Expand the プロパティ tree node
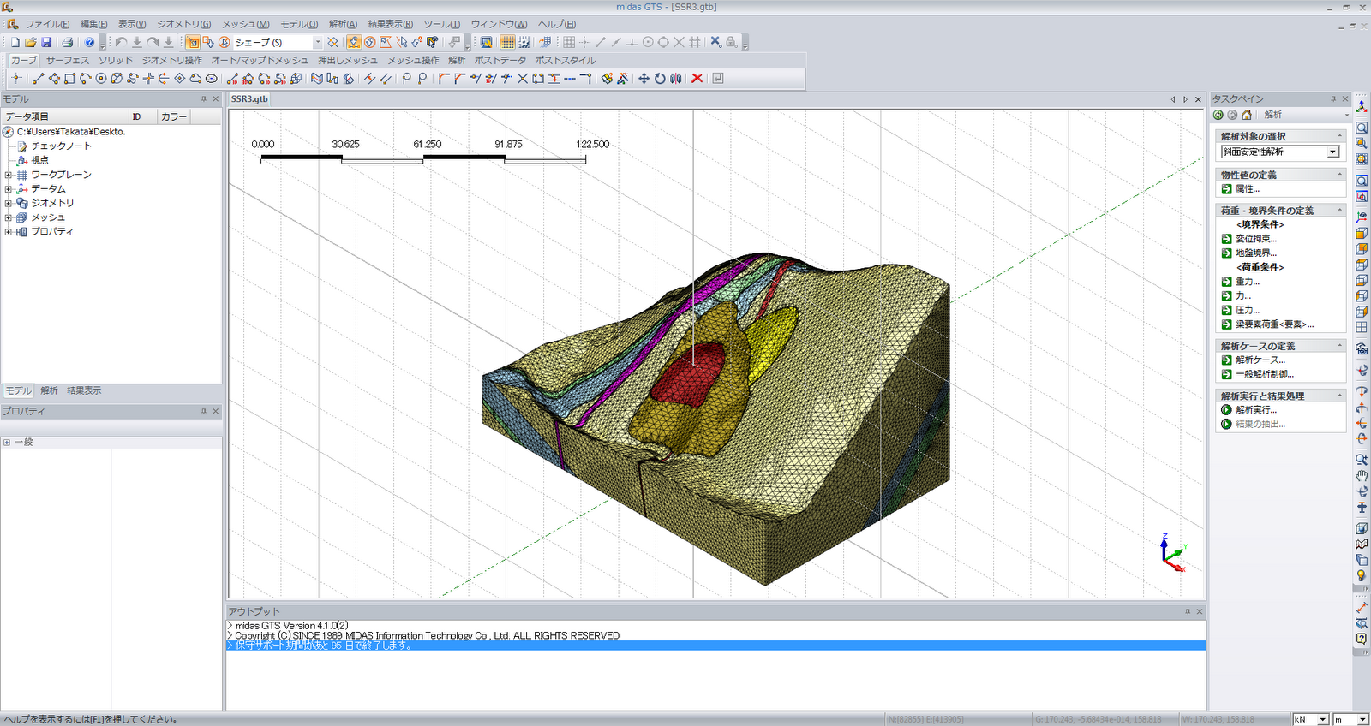Image resolution: width=1371 pixels, height=726 pixels. pyautogui.click(x=9, y=232)
